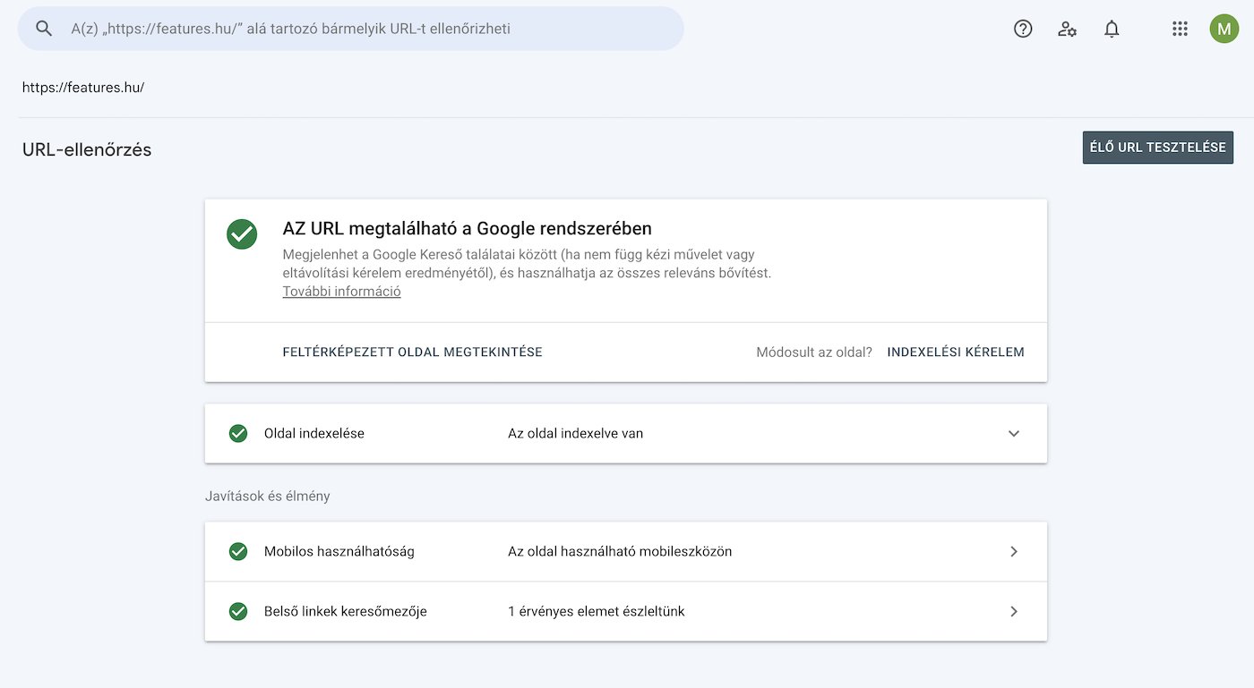Screen dimensions: 1254x688
Task: Click the Oldal indexelése row label
Action: click(x=313, y=433)
